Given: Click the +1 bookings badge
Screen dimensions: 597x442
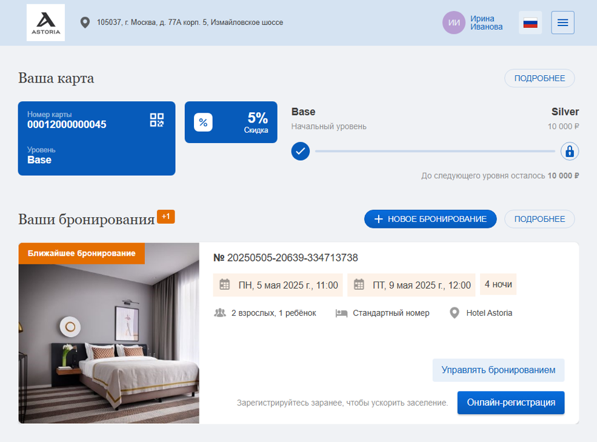Looking at the screenshot, I should [166, 216].
